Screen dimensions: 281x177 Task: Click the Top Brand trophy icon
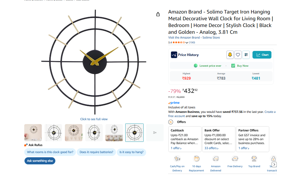254,159
